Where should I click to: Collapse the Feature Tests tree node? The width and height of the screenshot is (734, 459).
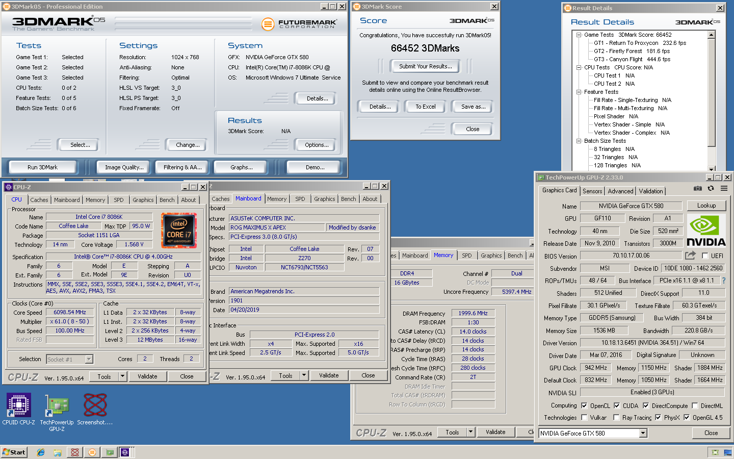pyautogui.click(x=579, y=92)
